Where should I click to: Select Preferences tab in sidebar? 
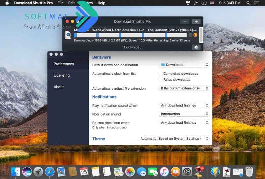[68, 64]
